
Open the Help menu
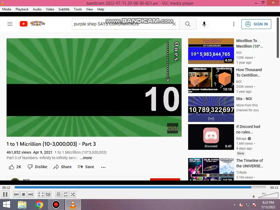101,9
